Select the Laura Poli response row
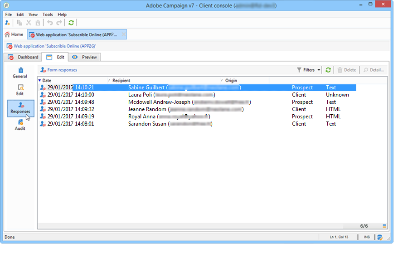Image resolution: width=398 pixels, height=268 pixels. tap(198, 95)
